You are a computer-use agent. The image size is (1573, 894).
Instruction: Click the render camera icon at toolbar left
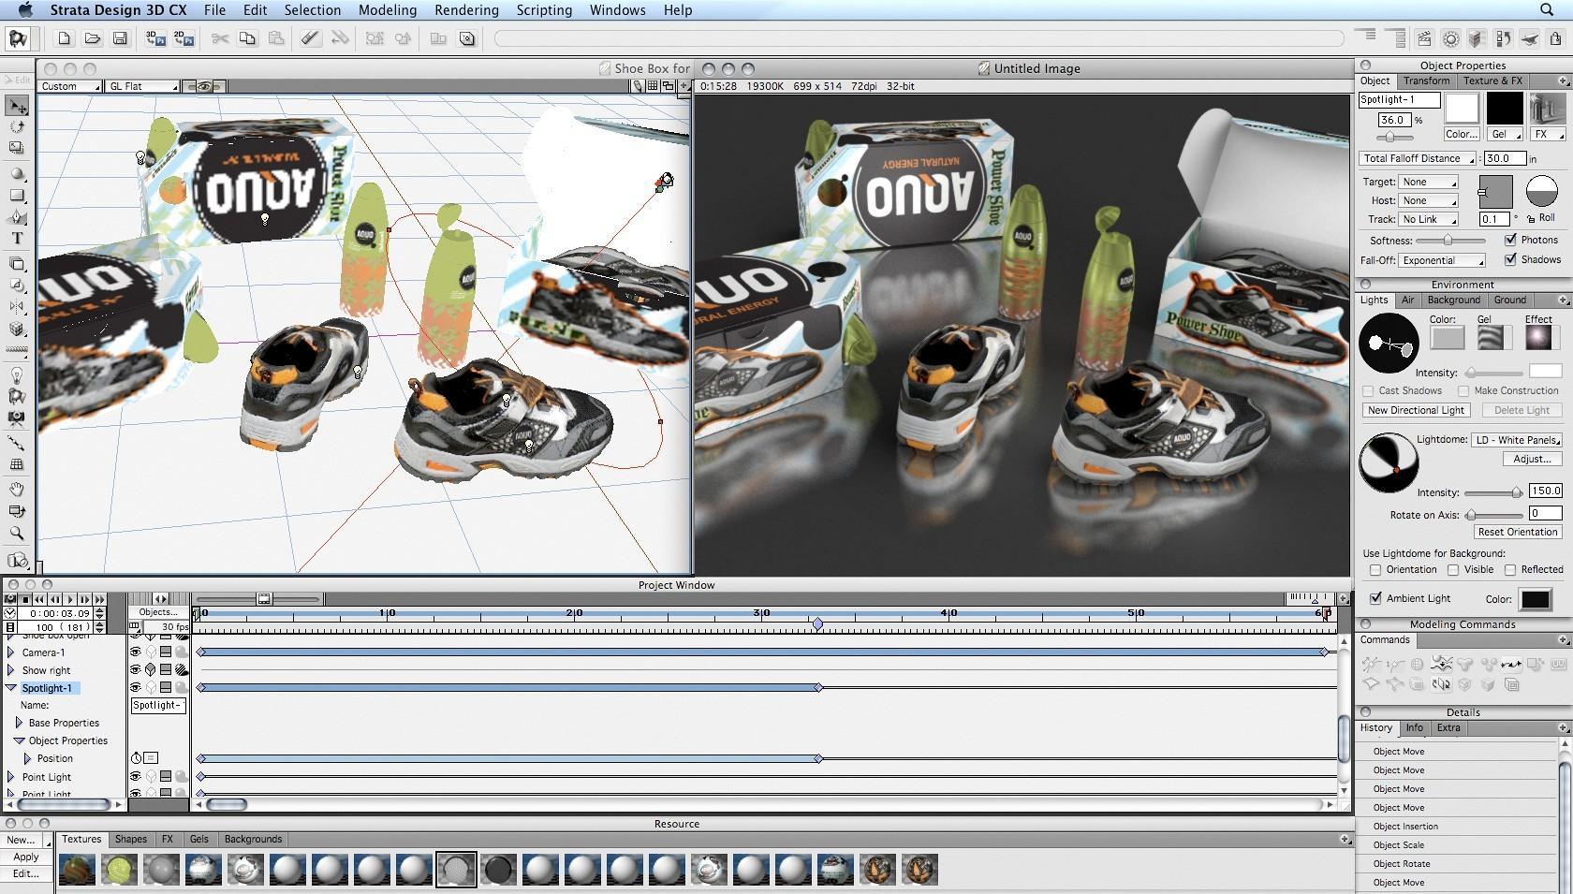click(18, 38)
